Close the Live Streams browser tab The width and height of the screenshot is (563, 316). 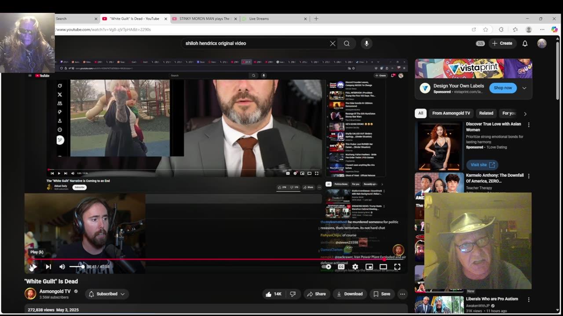(305, 19)
